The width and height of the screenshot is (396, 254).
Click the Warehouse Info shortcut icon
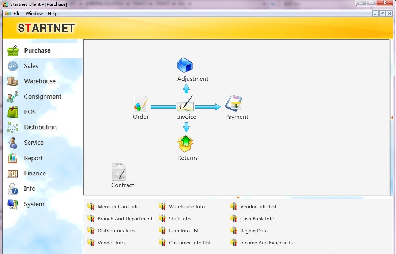(162, 206)
